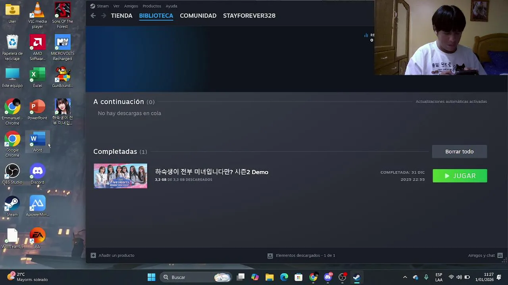
Task: Select the Google Chrome desktop icon
Action: tap(12, 144)
